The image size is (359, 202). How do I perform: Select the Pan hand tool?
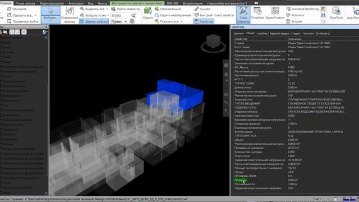point(226,74)
